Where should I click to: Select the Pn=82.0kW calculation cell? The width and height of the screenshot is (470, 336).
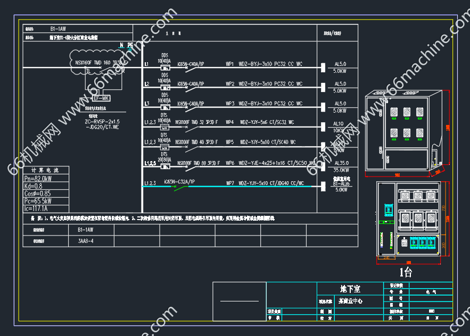[x=38, y=179]
